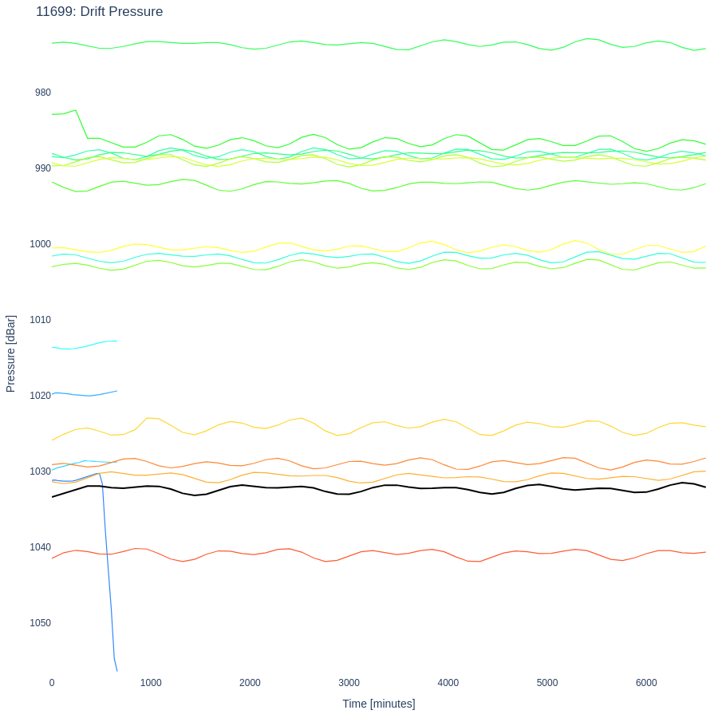Select the 1050 pressure axis tick label
718x718 pixels.
(x=40, y=623)
